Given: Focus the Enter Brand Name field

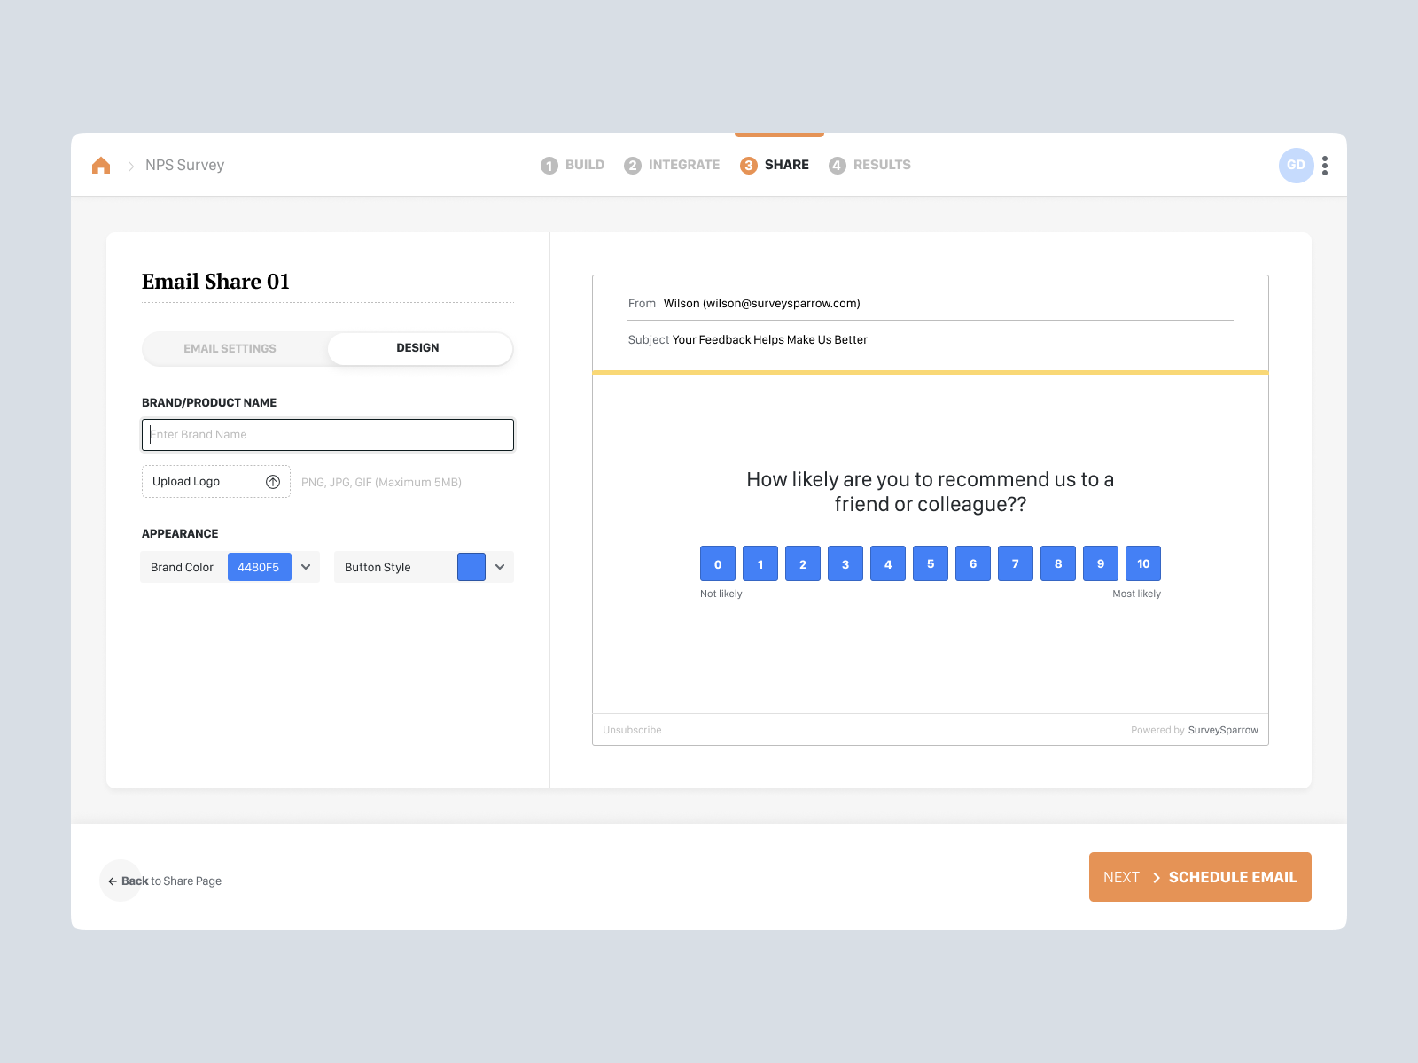Looking at the screenshot, I should pos(328,435).
